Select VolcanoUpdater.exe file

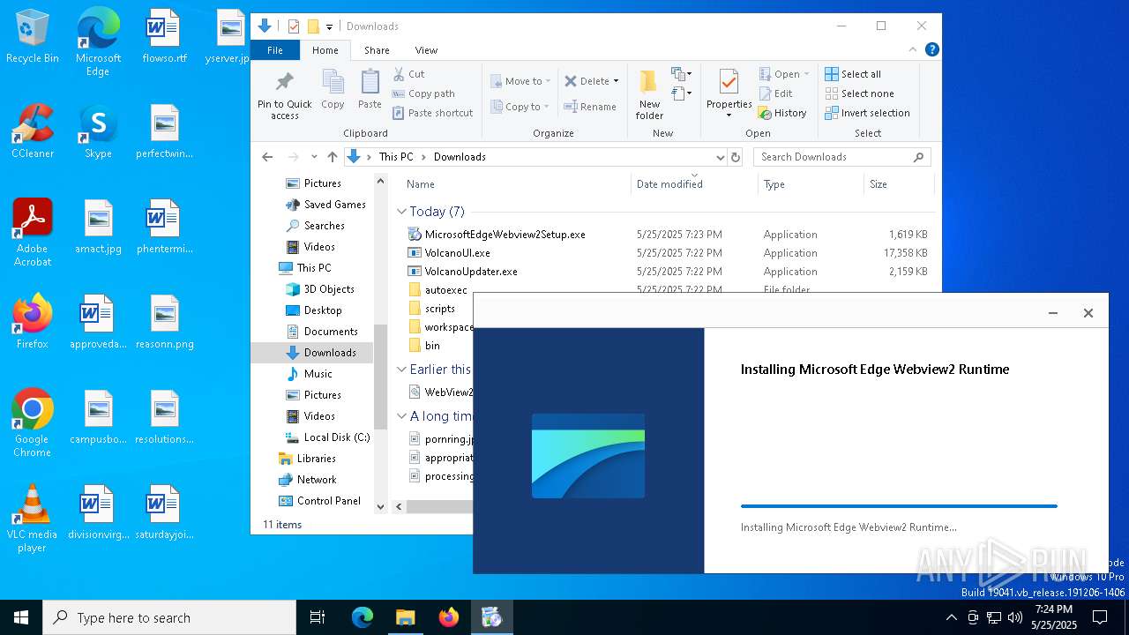pos(471,272)
